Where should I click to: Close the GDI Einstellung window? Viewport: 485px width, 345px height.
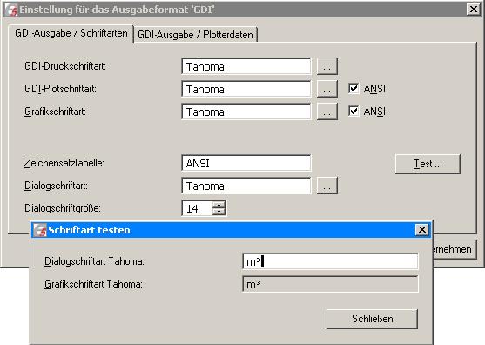coord(473,10)
